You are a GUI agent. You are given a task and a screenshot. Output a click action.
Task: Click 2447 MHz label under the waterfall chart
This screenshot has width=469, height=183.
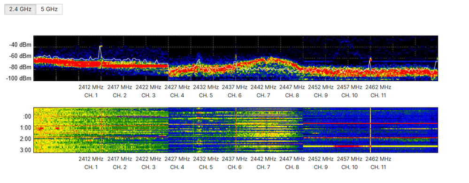pyautogui.click(x=292, y=159)
